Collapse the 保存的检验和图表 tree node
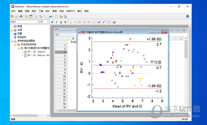The height and width of the screenshot is (125, 207). click(12, 41)
